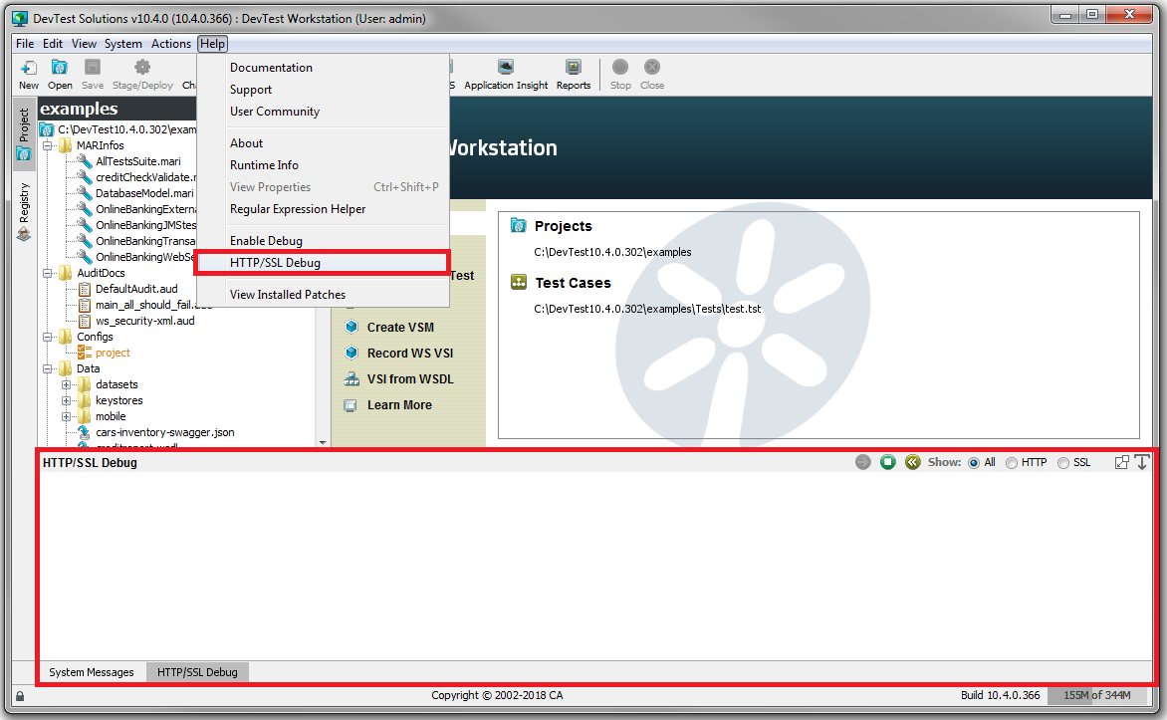
Task: Click the Save toolbar icon
Action: click(93, 68)
